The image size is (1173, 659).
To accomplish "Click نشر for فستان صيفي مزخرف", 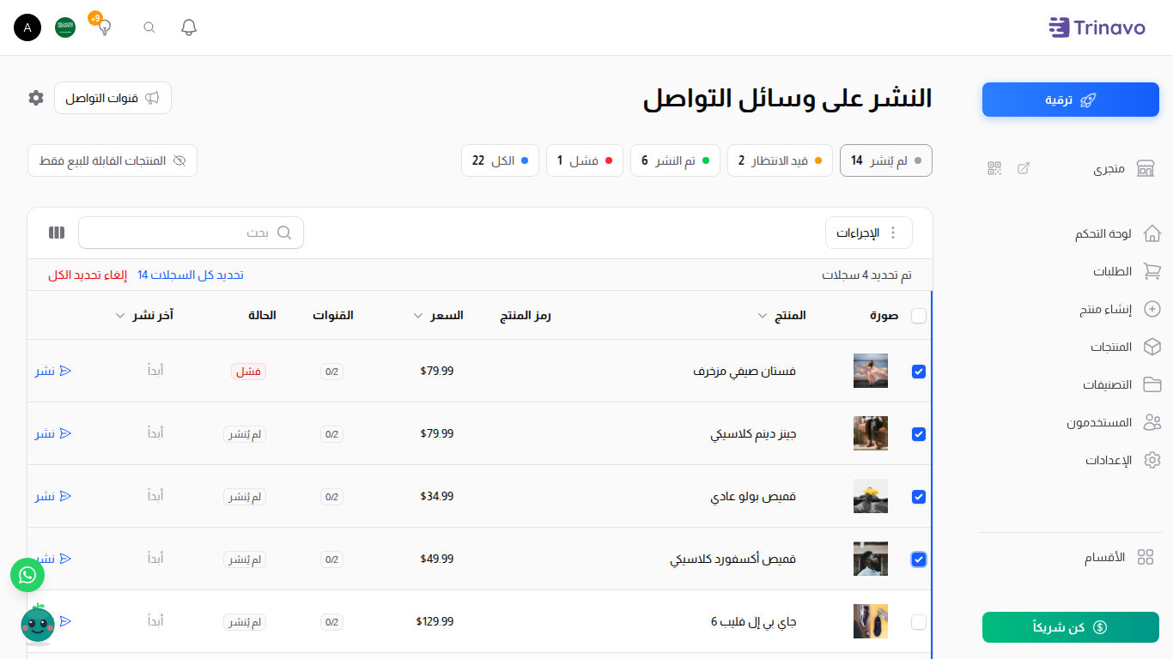I will click(x=53, y=371).
